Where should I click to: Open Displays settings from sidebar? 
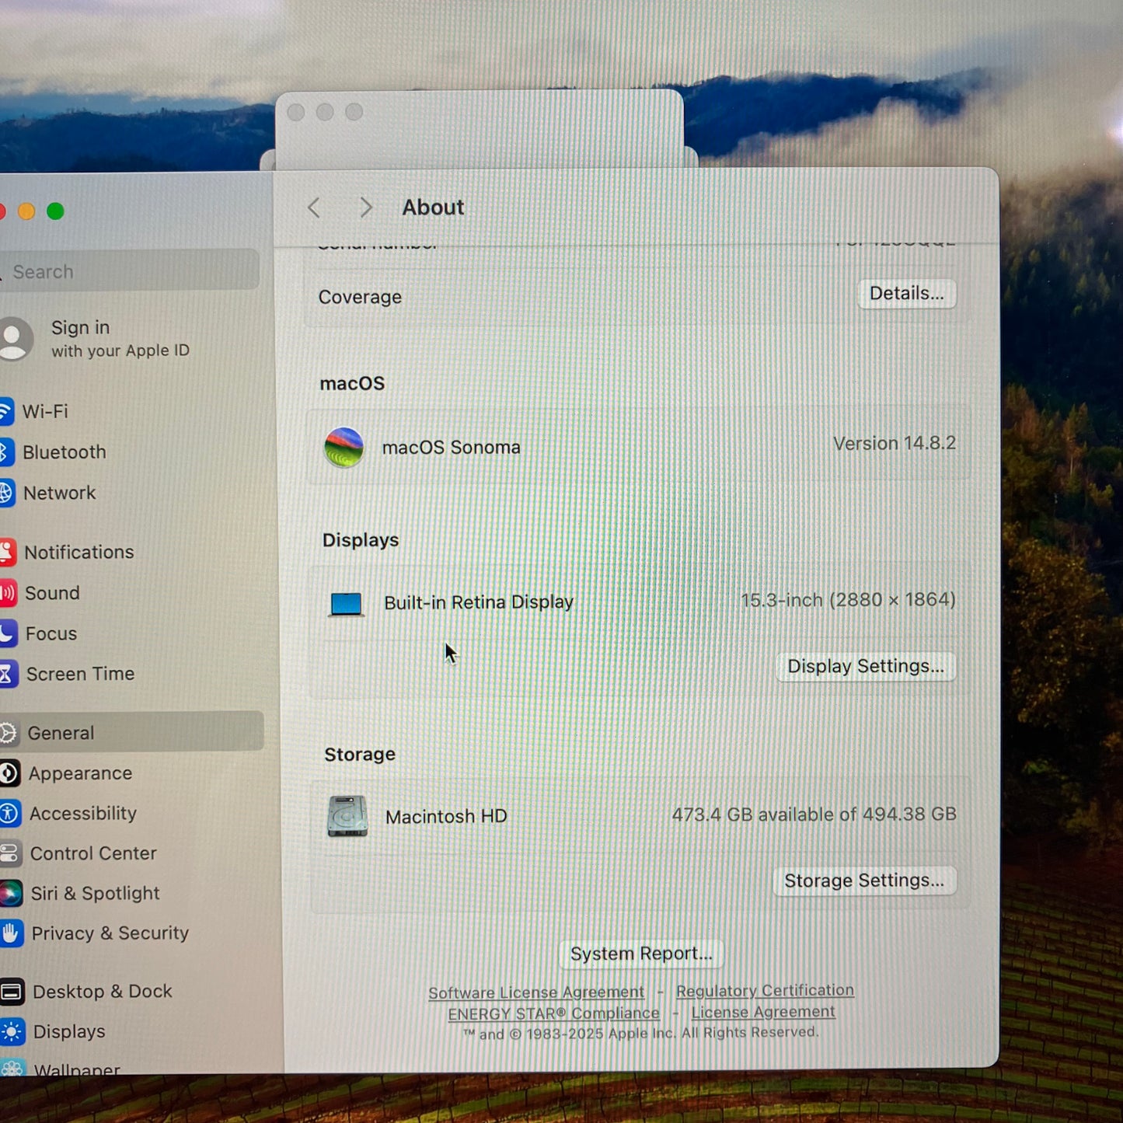[69, 1031]
